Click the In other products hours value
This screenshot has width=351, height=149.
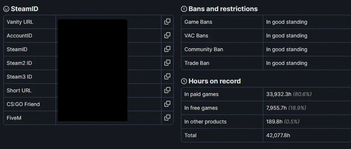click(x=274, y=122)
